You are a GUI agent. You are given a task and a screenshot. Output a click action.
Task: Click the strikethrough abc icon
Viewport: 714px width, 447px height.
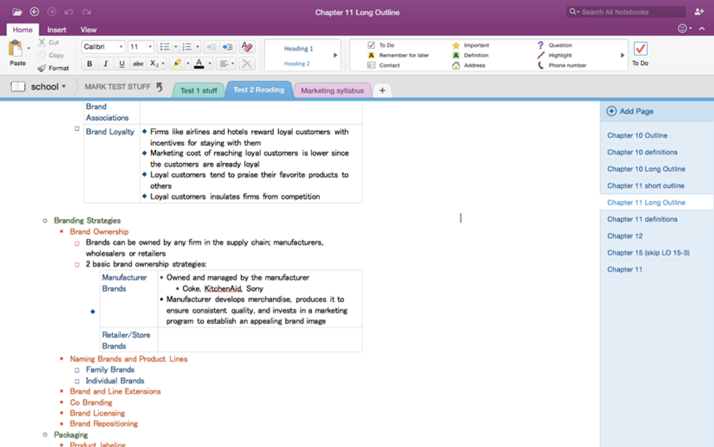[138, 64]
